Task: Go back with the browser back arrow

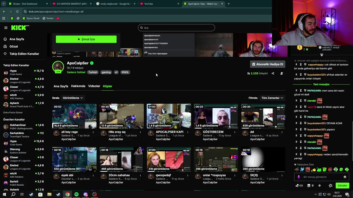Action: click(4, 12)
